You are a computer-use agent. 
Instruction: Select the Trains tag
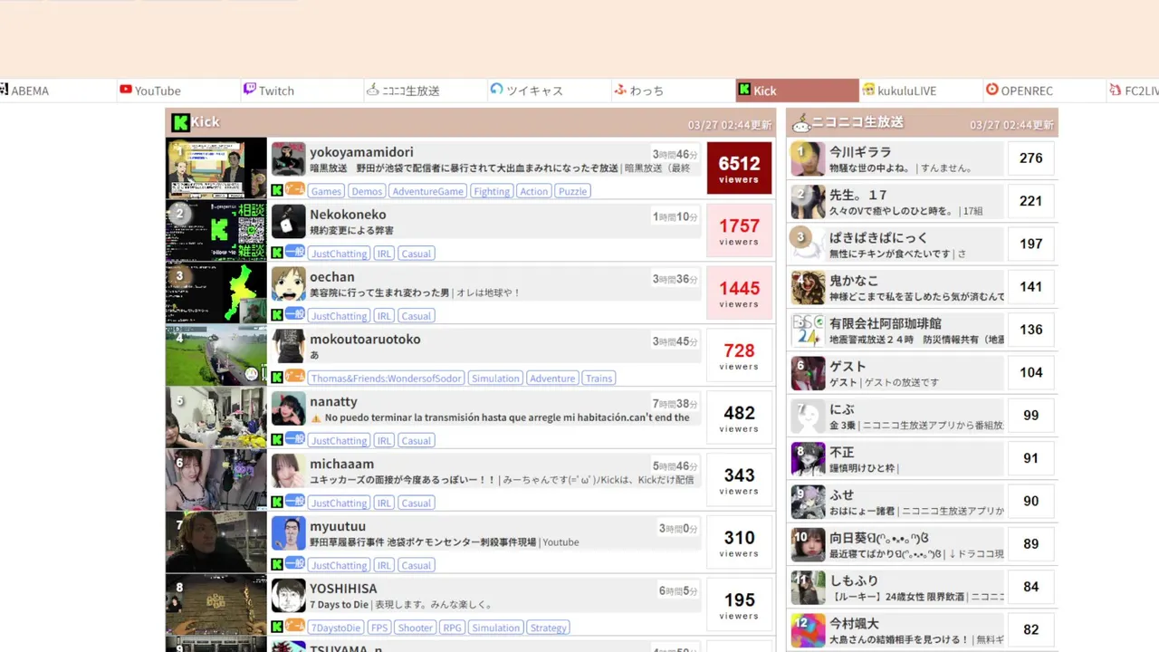click(x=599, y=379)
